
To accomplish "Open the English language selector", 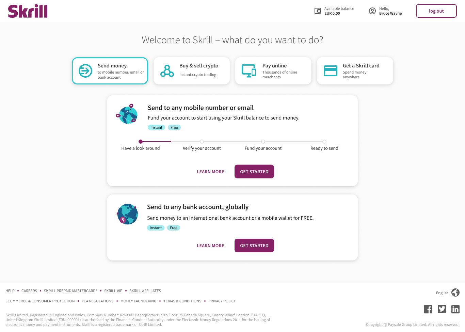I will click(442, 293).
